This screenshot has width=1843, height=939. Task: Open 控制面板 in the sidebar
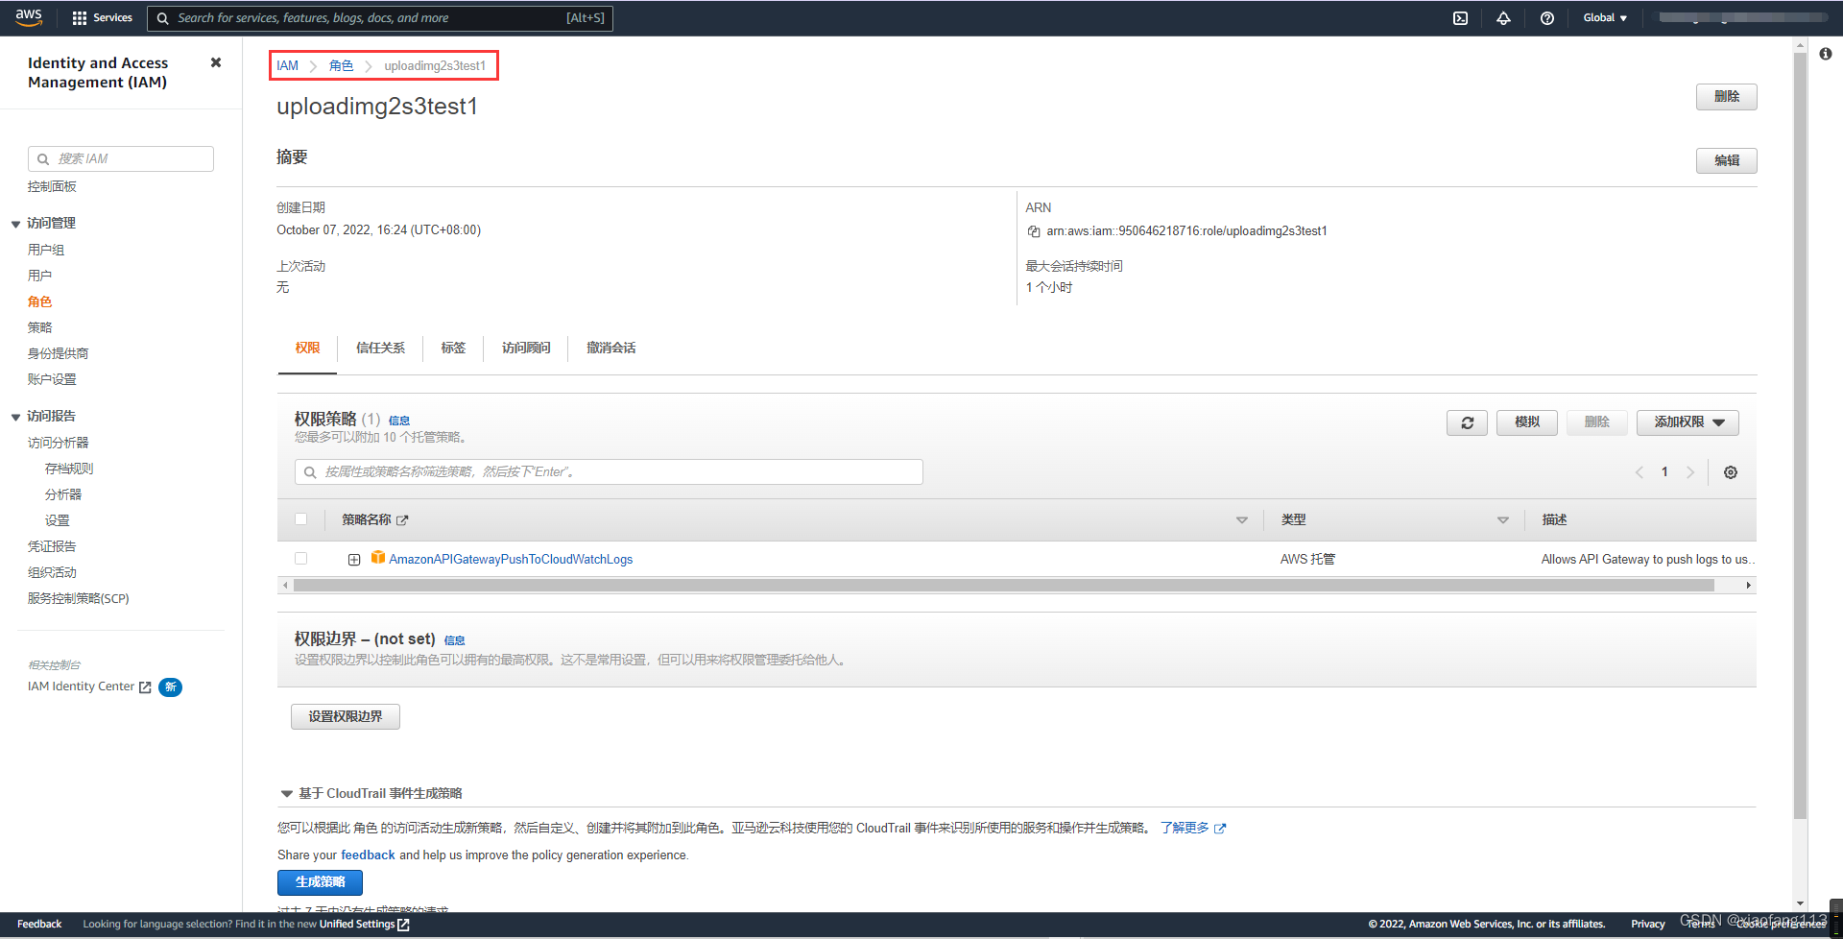click(52, 186)
